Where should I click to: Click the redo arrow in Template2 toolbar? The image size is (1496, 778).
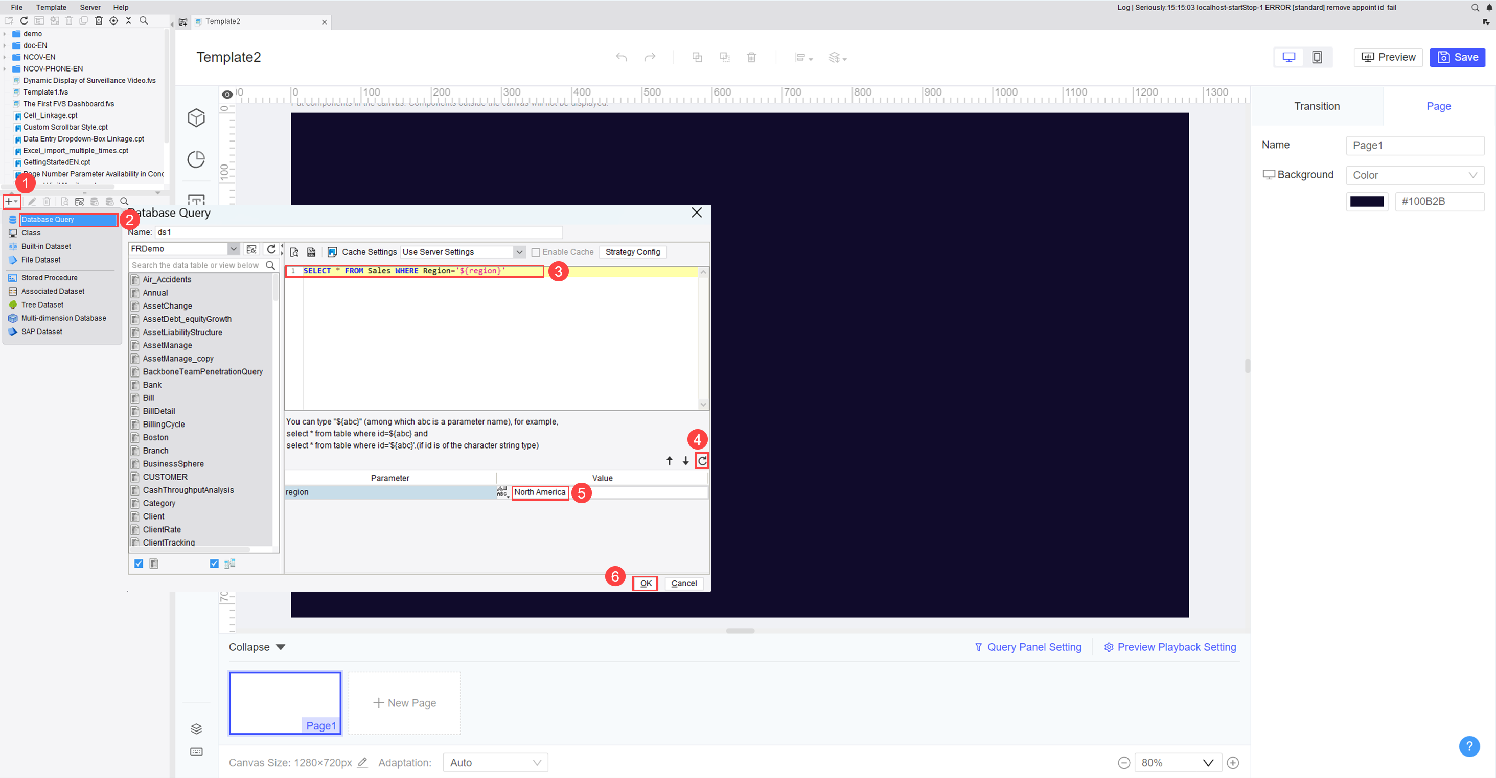[650, 57]
